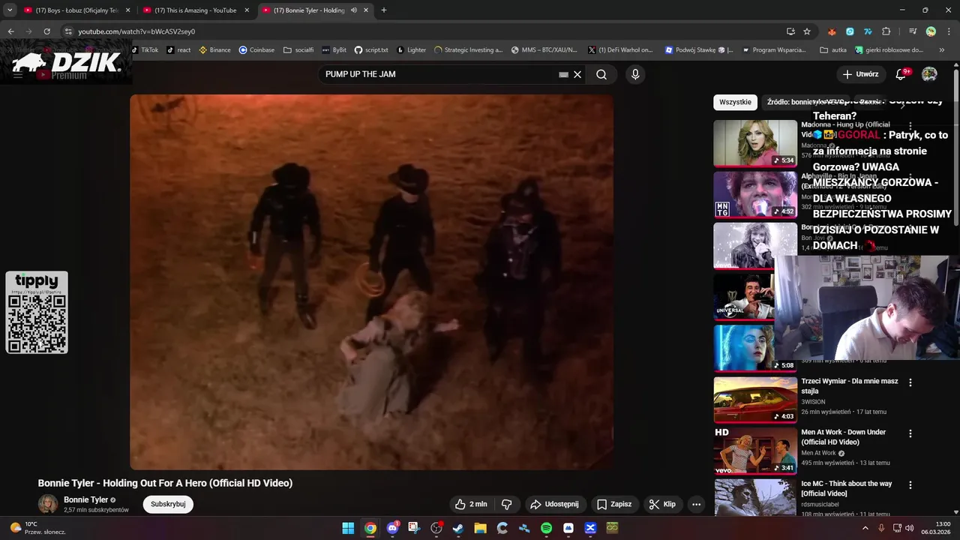Open options for Men At Work video
The height and width of the screenshot is (540, 960).
point(910,433)
